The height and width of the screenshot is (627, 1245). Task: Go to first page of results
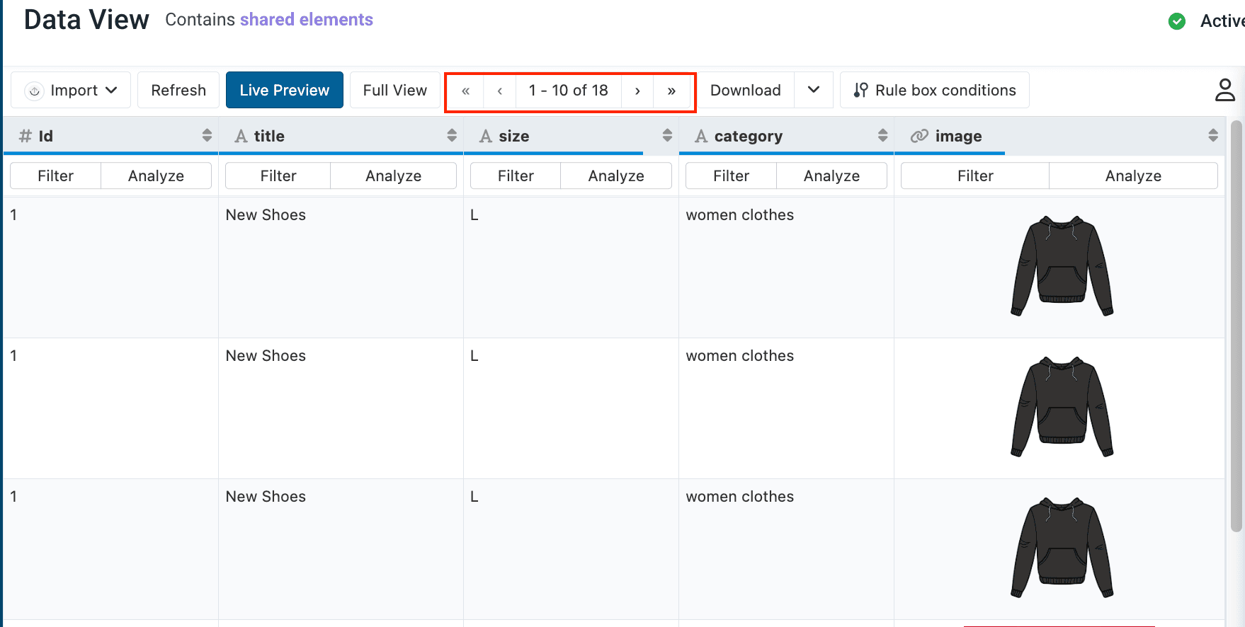pos(465,91)
